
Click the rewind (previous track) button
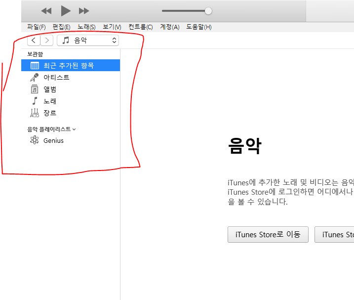46,11
